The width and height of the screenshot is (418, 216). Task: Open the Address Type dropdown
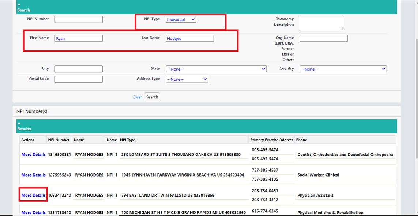187,79
